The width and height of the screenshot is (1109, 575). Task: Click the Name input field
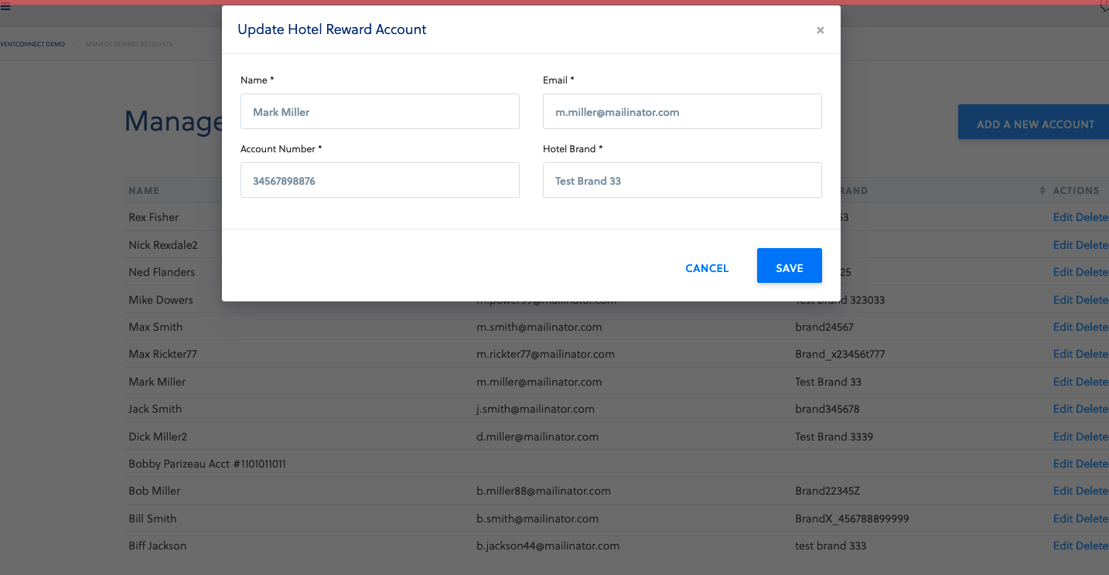[380, 111]
